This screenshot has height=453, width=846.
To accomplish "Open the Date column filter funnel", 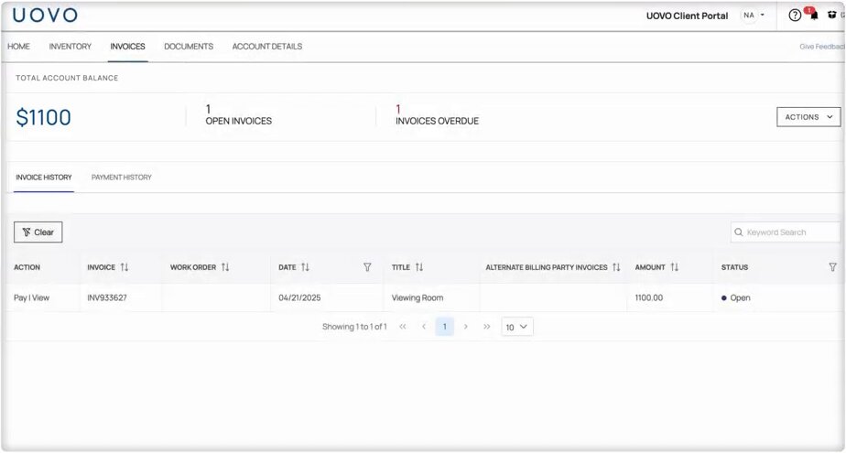I will click(367, 267).
